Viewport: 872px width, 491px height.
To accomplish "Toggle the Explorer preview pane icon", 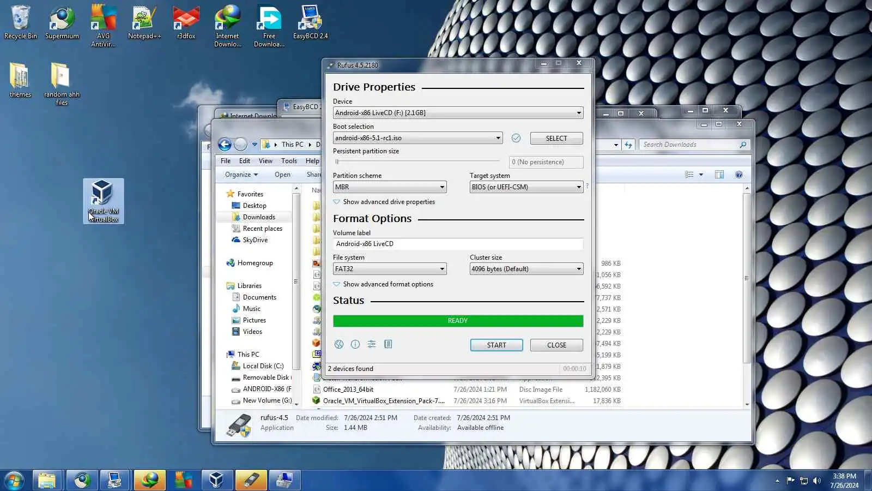I will coord(719,175).
